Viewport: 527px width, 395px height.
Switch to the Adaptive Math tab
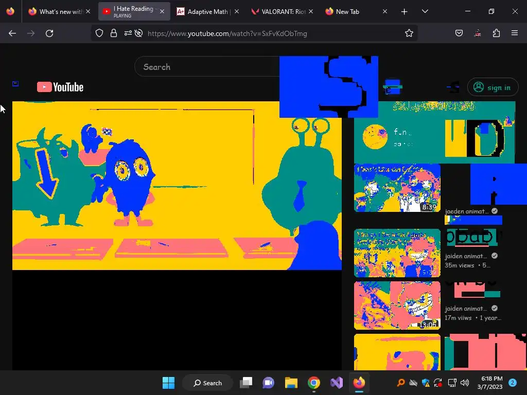(208, 11)
